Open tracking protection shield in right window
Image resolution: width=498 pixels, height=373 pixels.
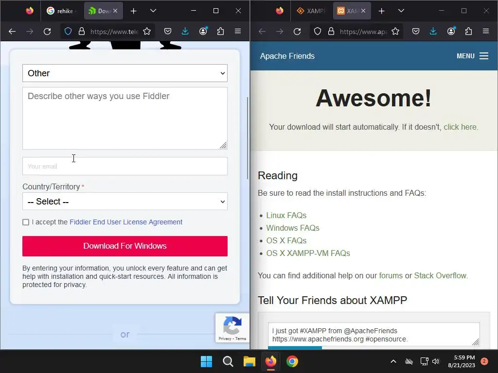point(317,32)
